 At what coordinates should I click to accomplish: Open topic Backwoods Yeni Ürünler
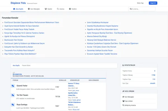14,40
